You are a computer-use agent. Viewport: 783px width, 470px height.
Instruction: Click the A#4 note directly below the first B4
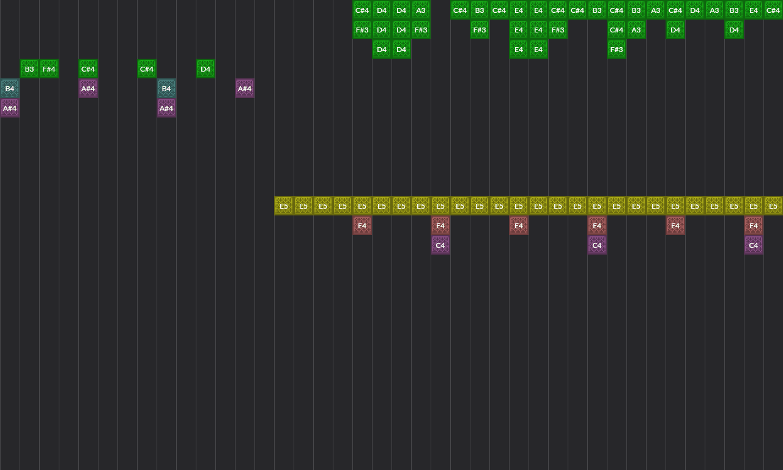[10, 108]
